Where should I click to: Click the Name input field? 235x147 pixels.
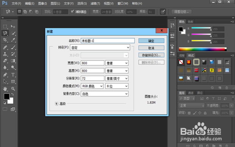pyautogui.click(x=108, y=41)
